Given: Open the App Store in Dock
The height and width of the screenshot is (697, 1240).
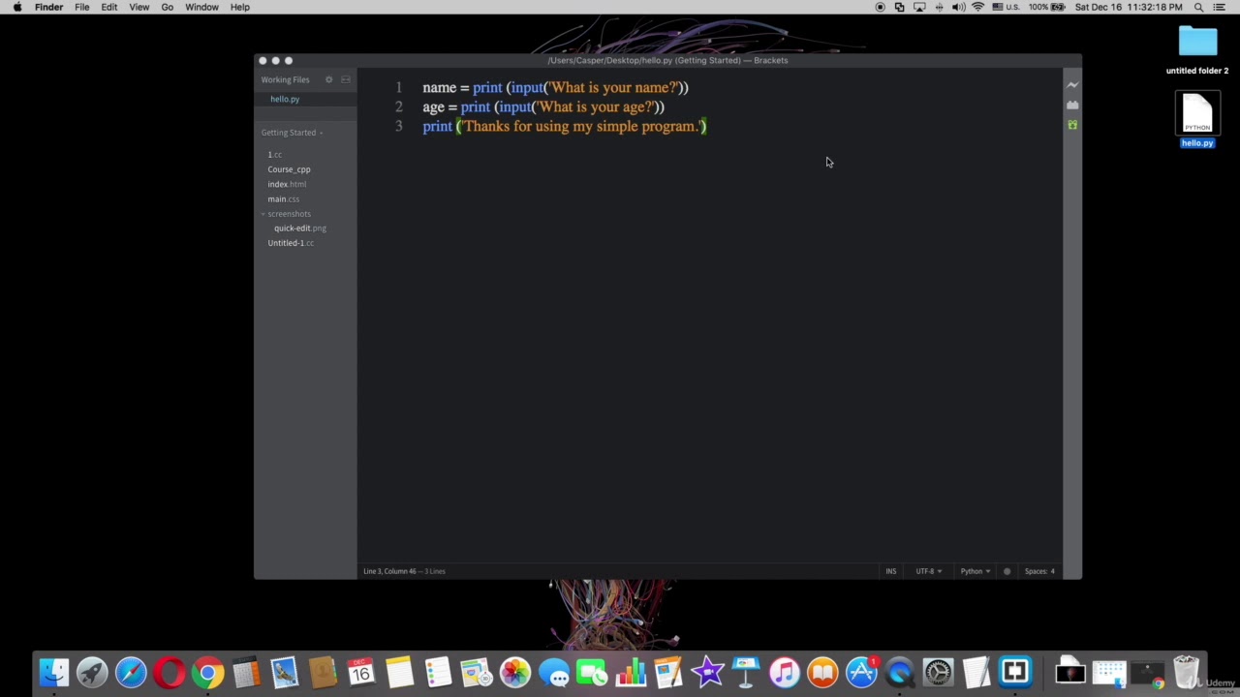Looking at the screenshot, I should (861, 673).
